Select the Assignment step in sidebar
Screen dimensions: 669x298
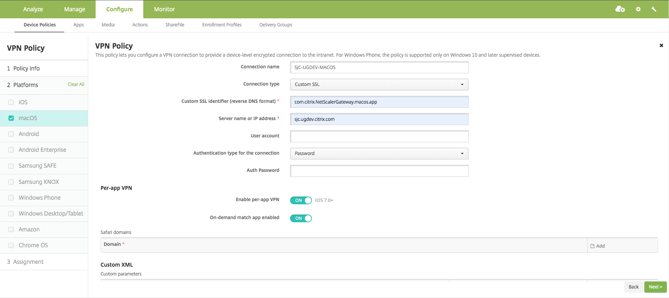coord(28,262)
